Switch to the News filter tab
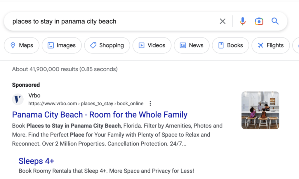299x179 pixels. tap(192, 45)
